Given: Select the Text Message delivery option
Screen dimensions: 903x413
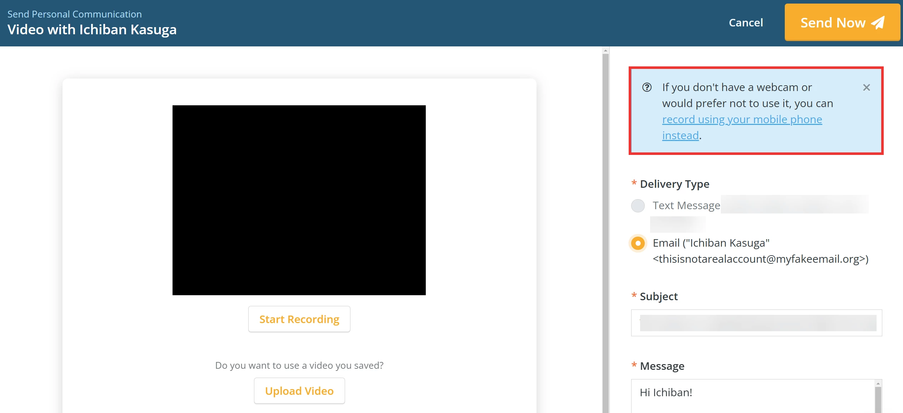Looking at the screenshot, I should click(638, 205).
